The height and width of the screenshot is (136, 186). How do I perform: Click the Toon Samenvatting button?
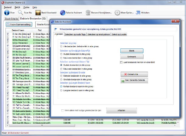tap(19, 25)
